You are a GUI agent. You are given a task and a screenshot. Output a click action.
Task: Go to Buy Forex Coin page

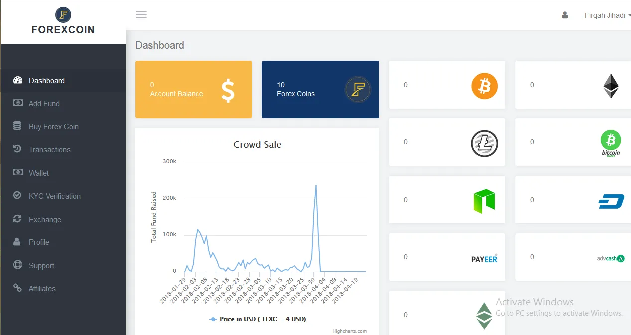click(x=63, y=126)
